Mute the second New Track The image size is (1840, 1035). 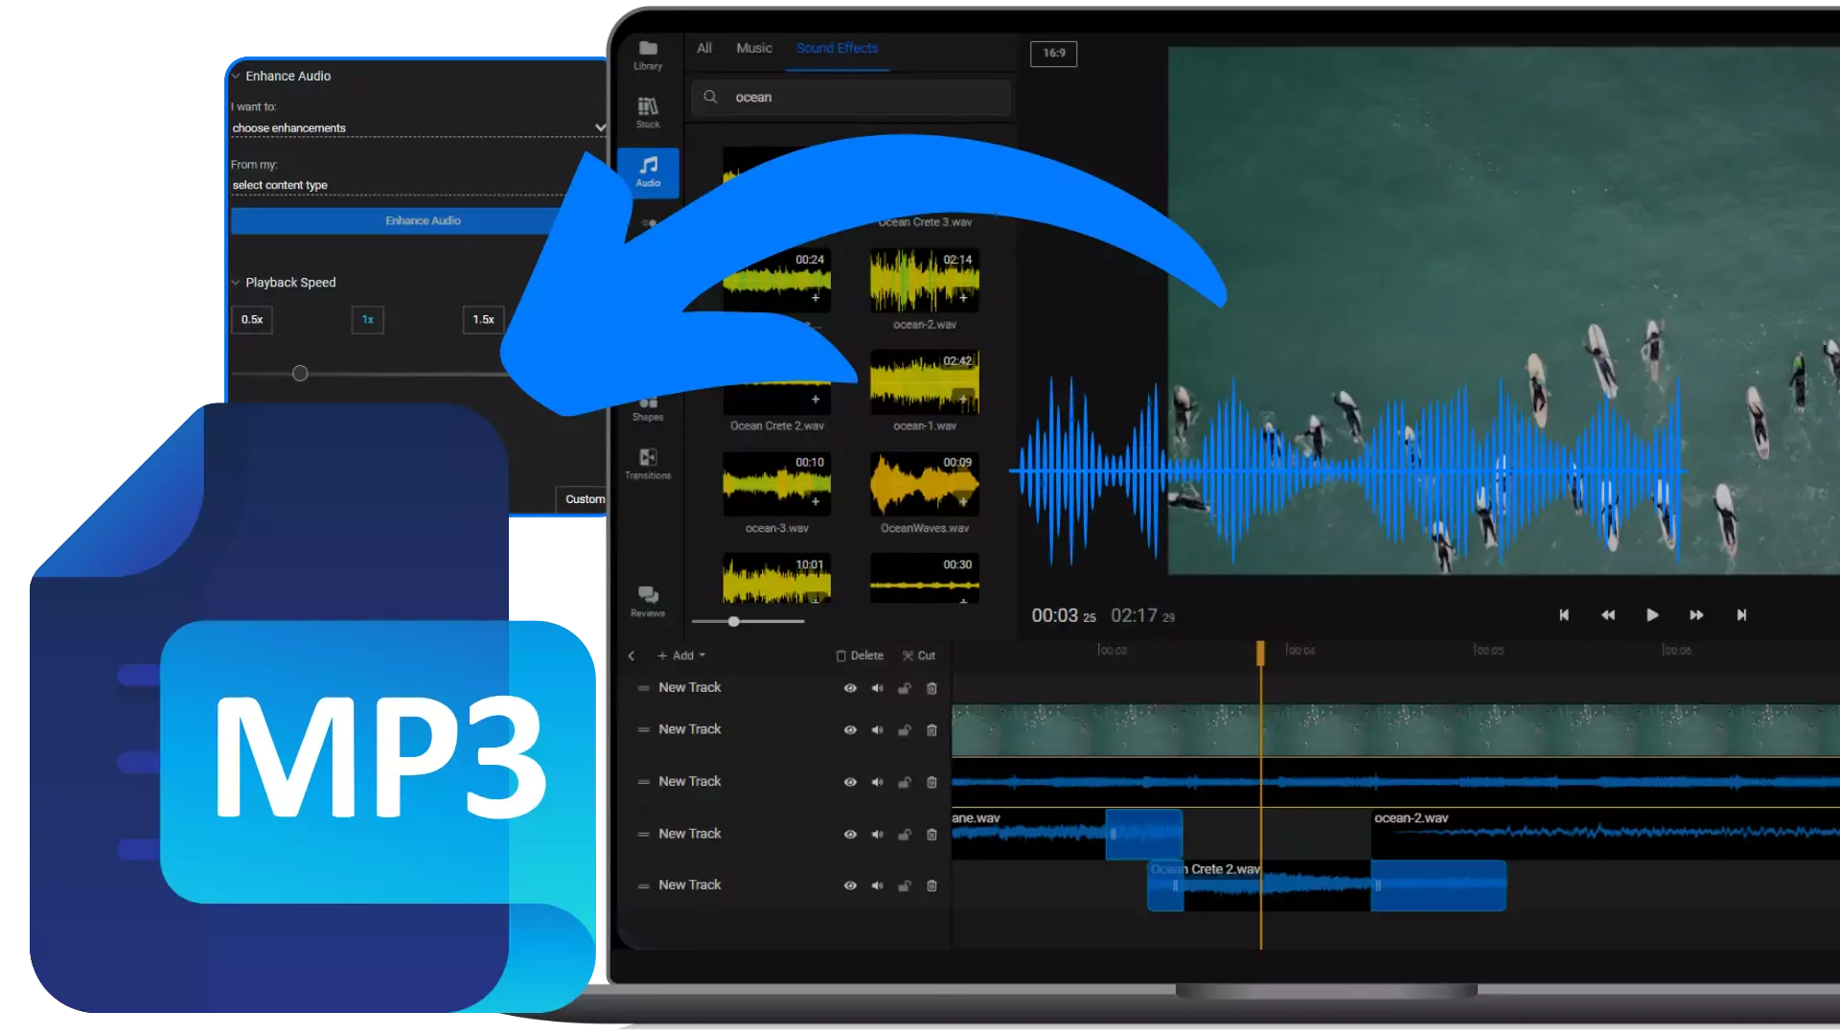click(877, 729)
